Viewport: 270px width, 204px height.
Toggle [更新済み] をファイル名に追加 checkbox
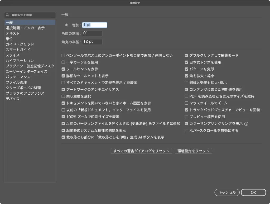[63, 124]
